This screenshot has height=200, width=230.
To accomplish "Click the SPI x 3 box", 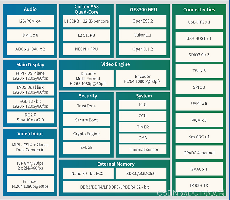I will pos(199,87).
